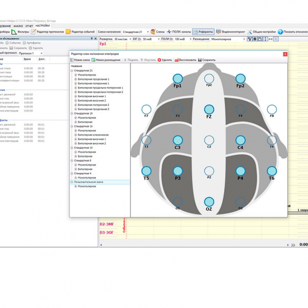
Task: Click Удалить in the examination side panel
Action: pyautogui.click(x=36, y=48)
